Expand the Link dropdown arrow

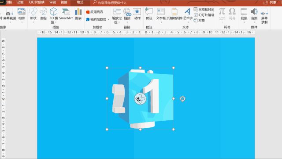(x=127, y=22)
